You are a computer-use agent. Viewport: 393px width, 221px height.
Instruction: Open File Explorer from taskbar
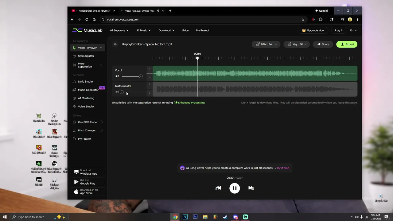205,217
